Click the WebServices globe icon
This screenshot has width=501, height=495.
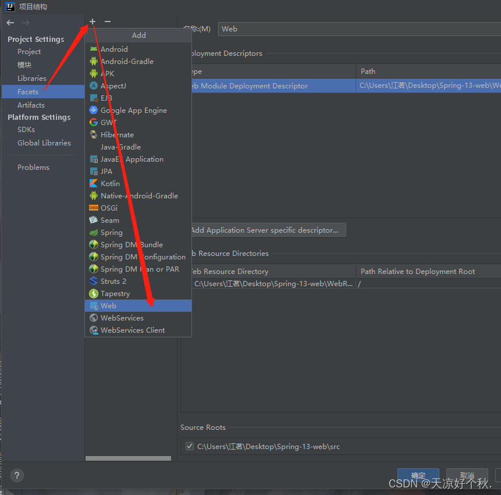coord(94,318)
